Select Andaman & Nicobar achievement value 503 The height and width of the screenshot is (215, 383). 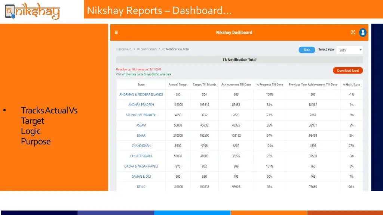(236, 94)
